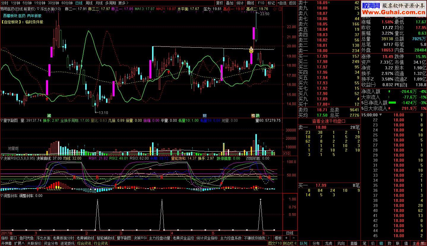Screen dimensions: 427x246
Task: Open the 模板 template button
Action: pyautogui.click(x=278, y=238)
